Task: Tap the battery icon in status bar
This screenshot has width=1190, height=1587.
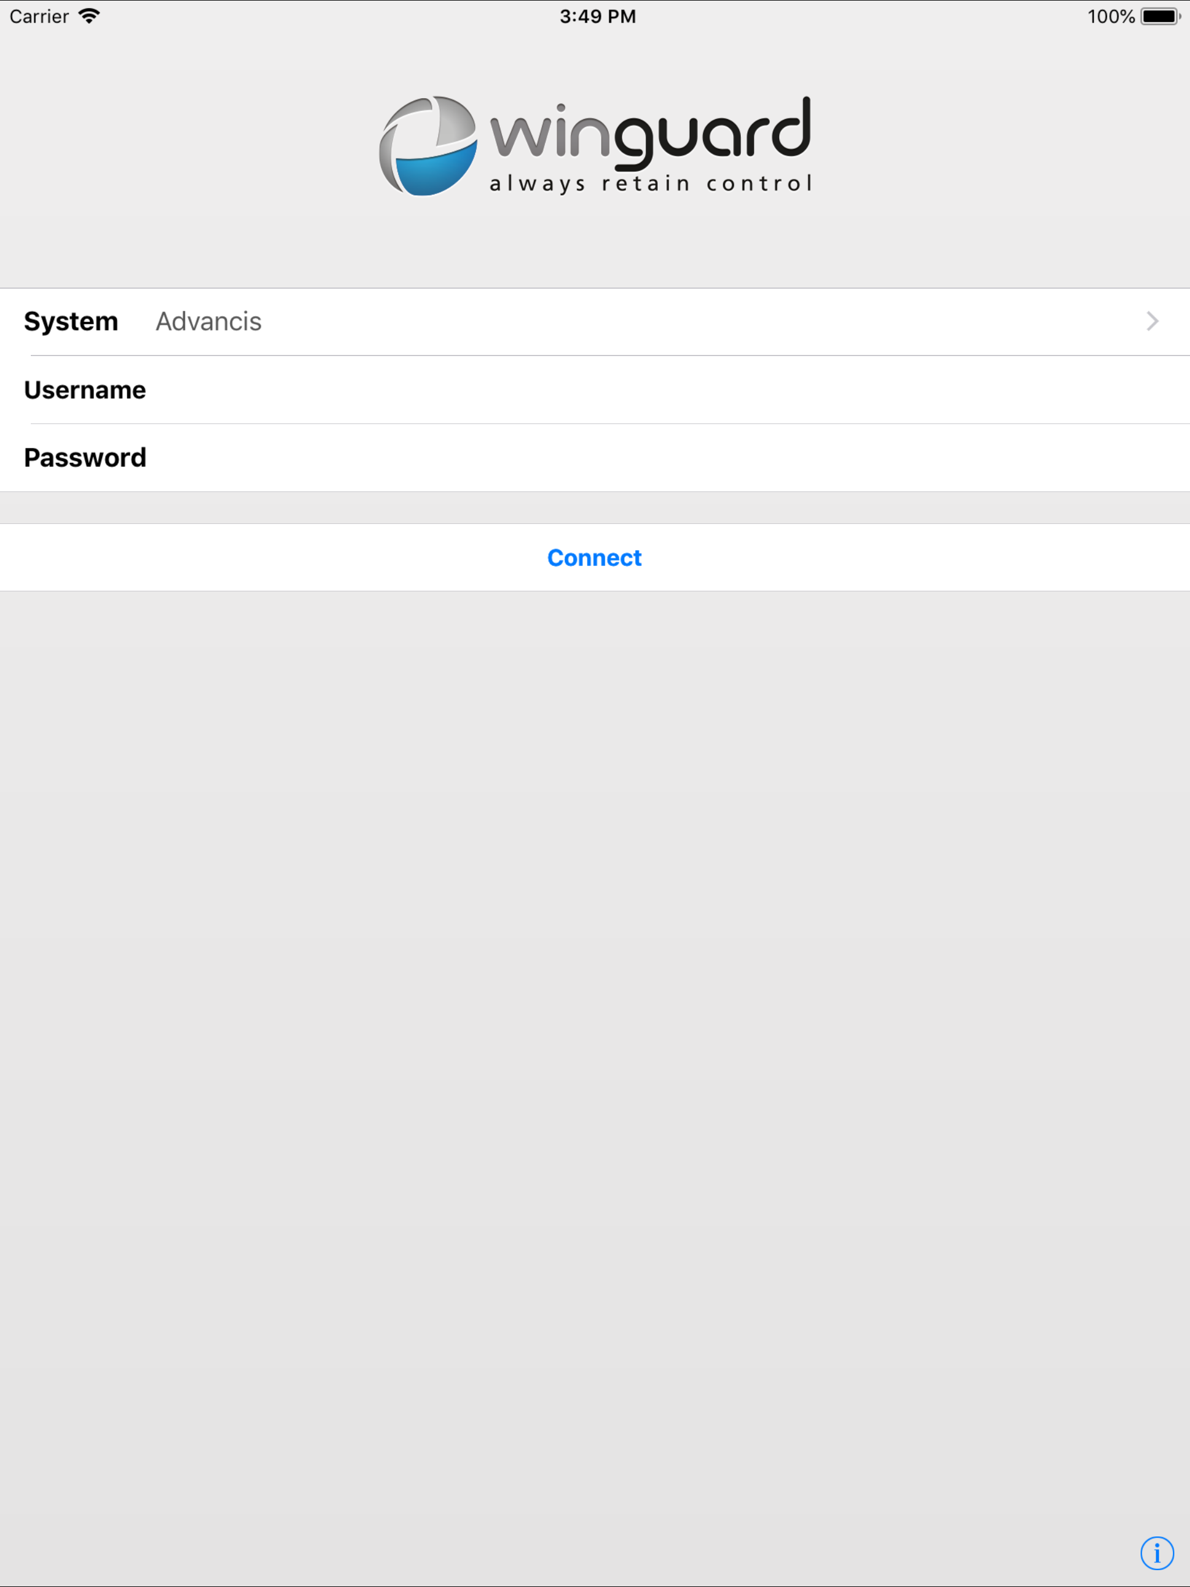Action: tap(1159, 16)
